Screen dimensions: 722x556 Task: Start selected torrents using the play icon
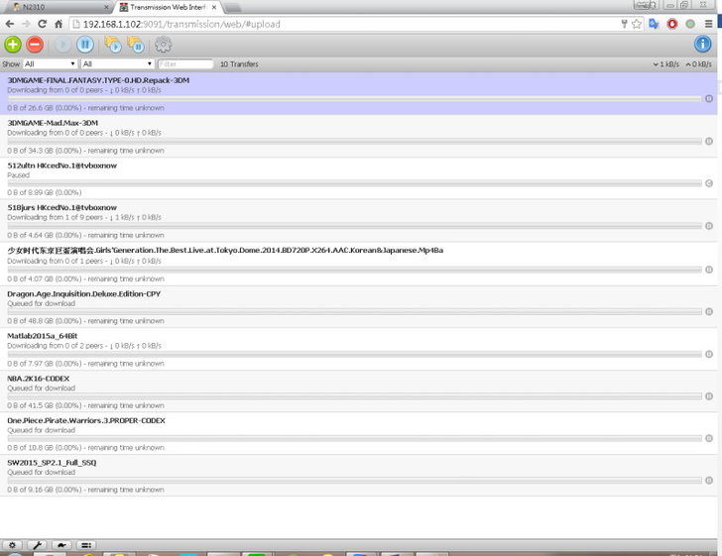(63, 45)
